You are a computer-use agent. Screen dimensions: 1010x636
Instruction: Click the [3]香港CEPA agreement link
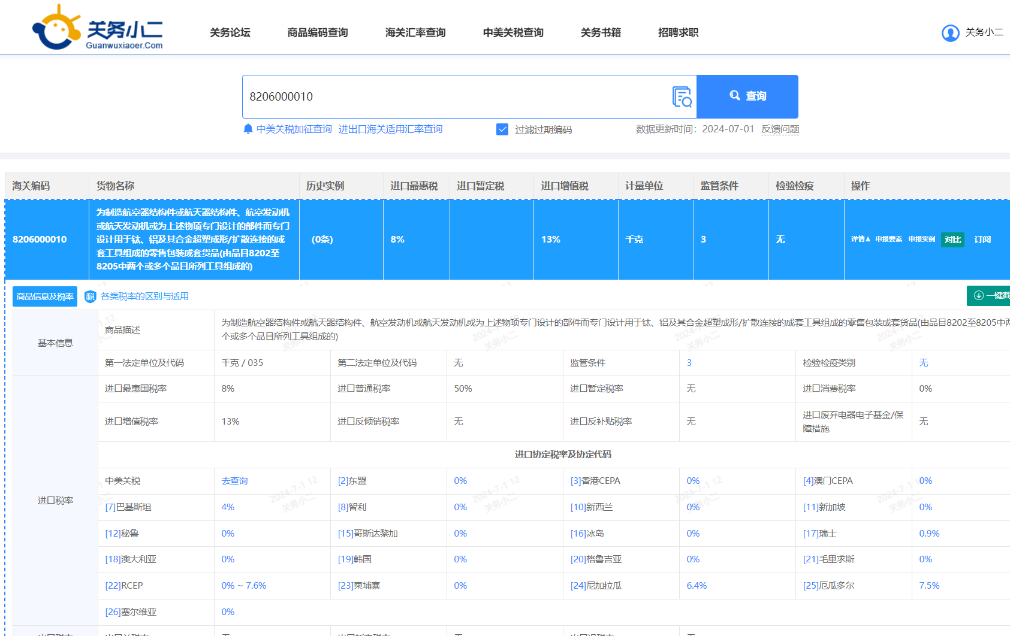[595, 481]
